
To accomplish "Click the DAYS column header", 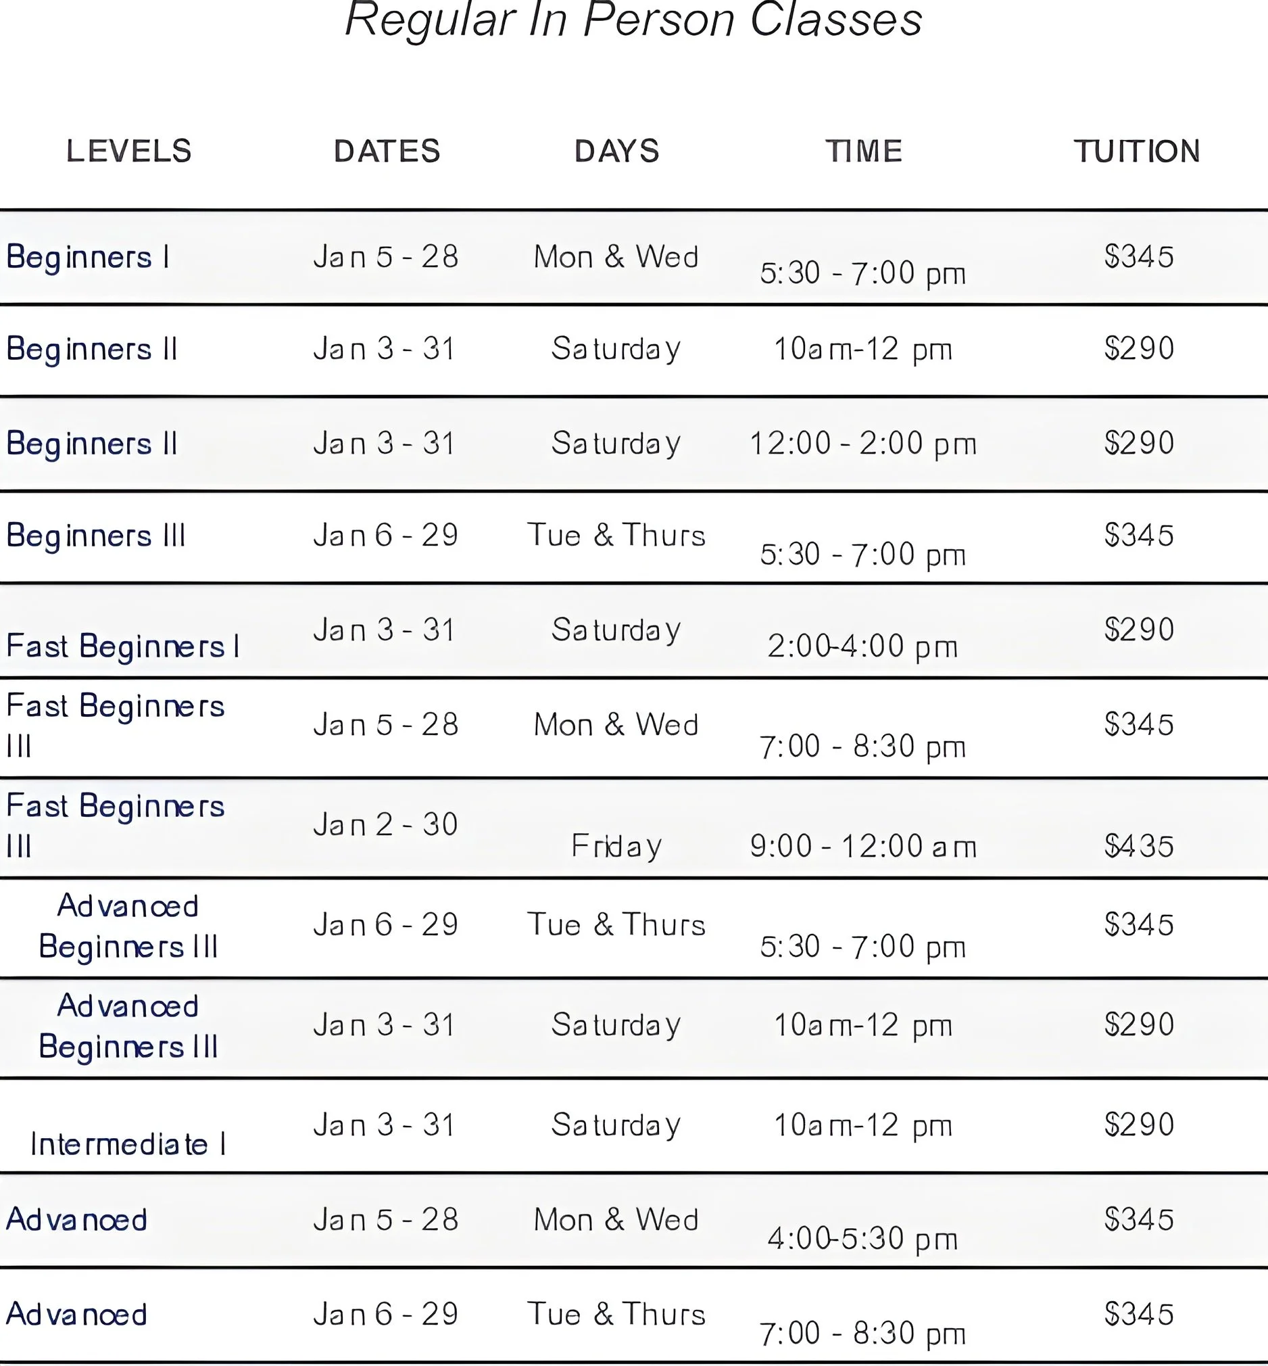I will coord(617,151).
